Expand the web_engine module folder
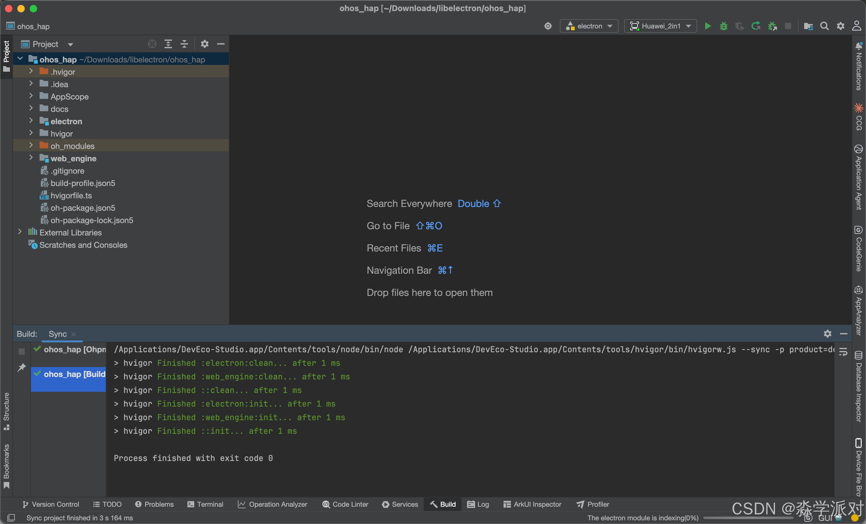 (31, 158)
